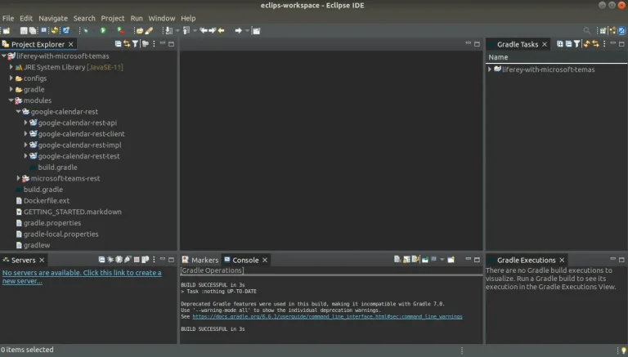Click the white Forward arrow icon
628x357 pixels.
pyautogui.click(x=238, y=30)
